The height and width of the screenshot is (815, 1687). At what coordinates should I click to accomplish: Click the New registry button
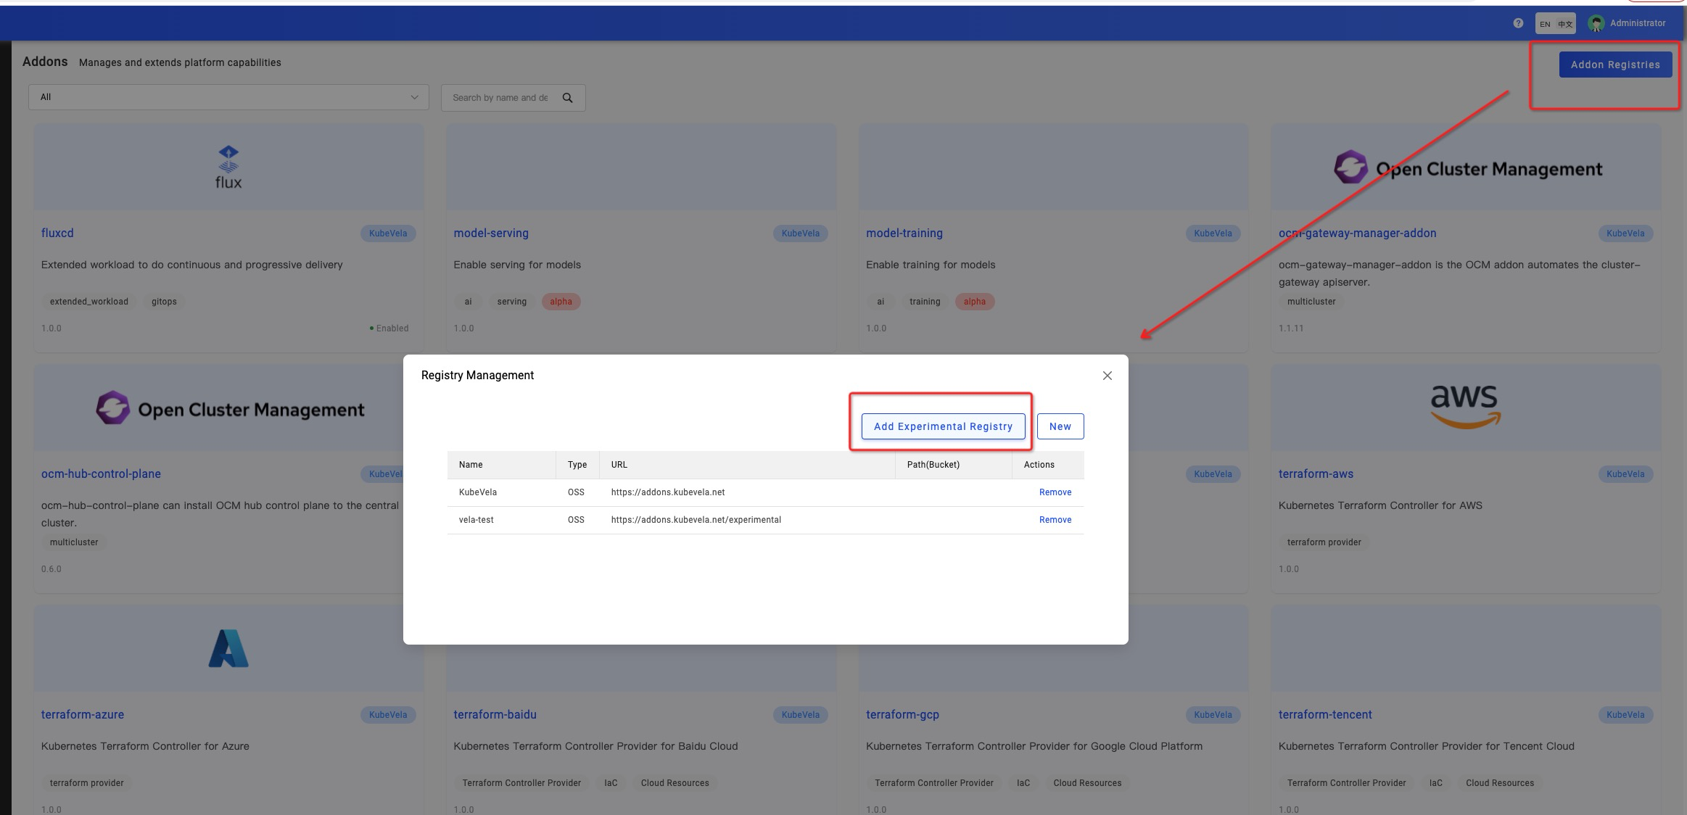point(1060,426)
